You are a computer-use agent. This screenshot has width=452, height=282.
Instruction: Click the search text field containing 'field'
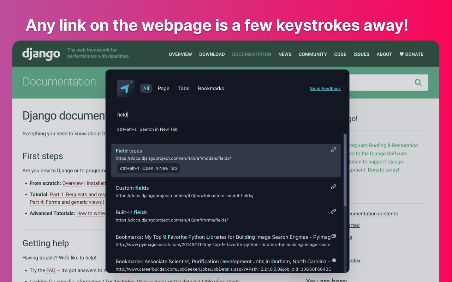(226, 115)
